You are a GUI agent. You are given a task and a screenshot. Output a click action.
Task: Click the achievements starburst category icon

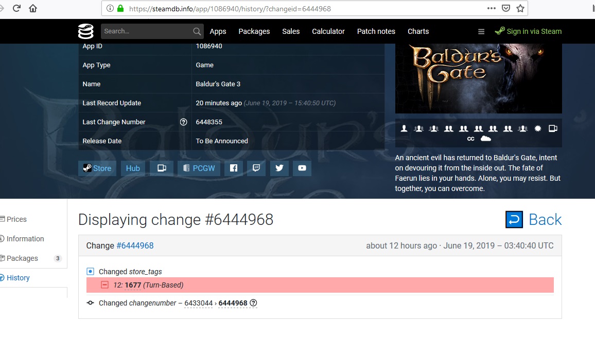(538, 129)
